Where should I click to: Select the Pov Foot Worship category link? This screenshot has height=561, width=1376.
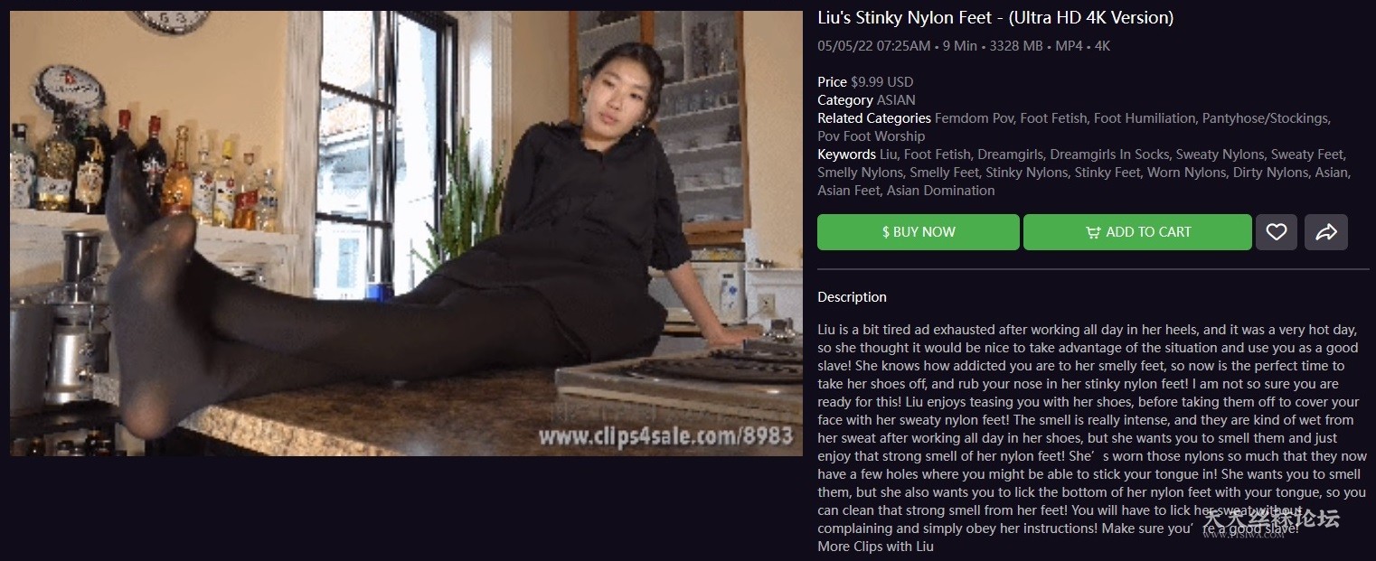point(872,136)
